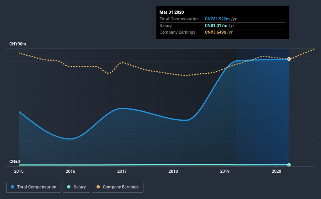Click the 2018 x-axis label
321x199 pixels.
click(x=173, y=171)
